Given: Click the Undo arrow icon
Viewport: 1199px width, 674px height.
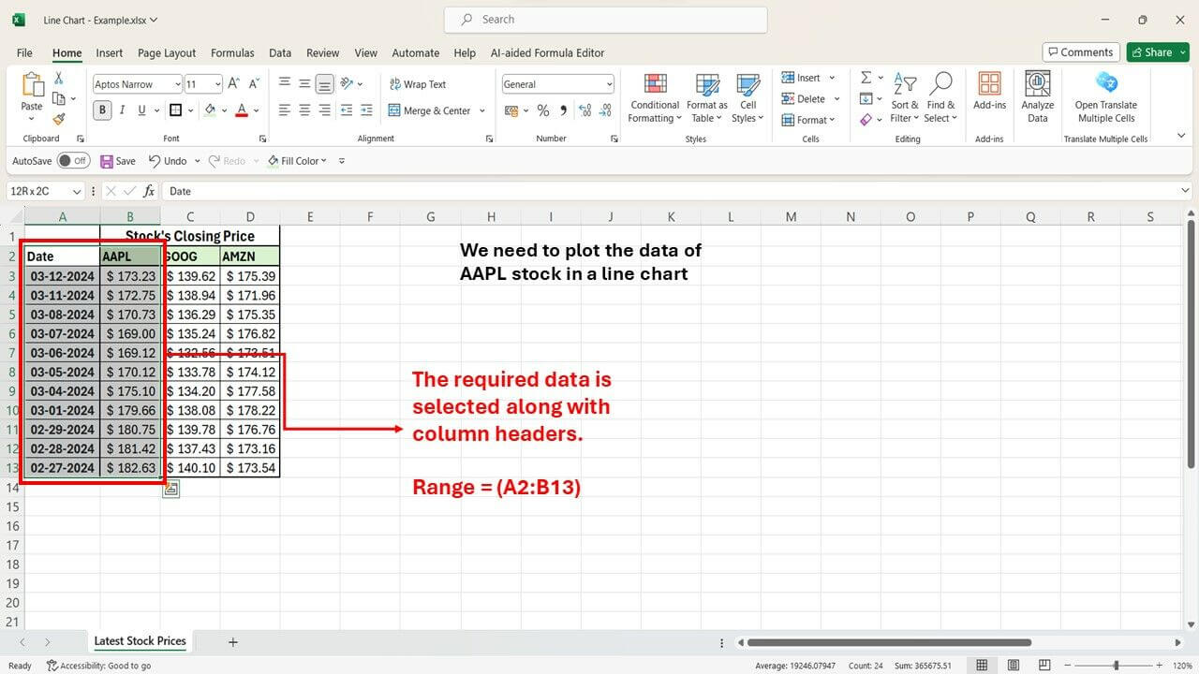Looking at the screenshot, I should tap(155, 161).
